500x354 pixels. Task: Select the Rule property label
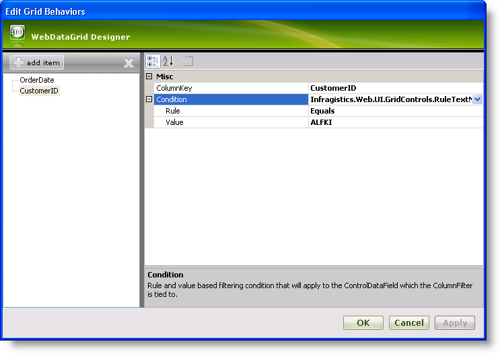173,111
